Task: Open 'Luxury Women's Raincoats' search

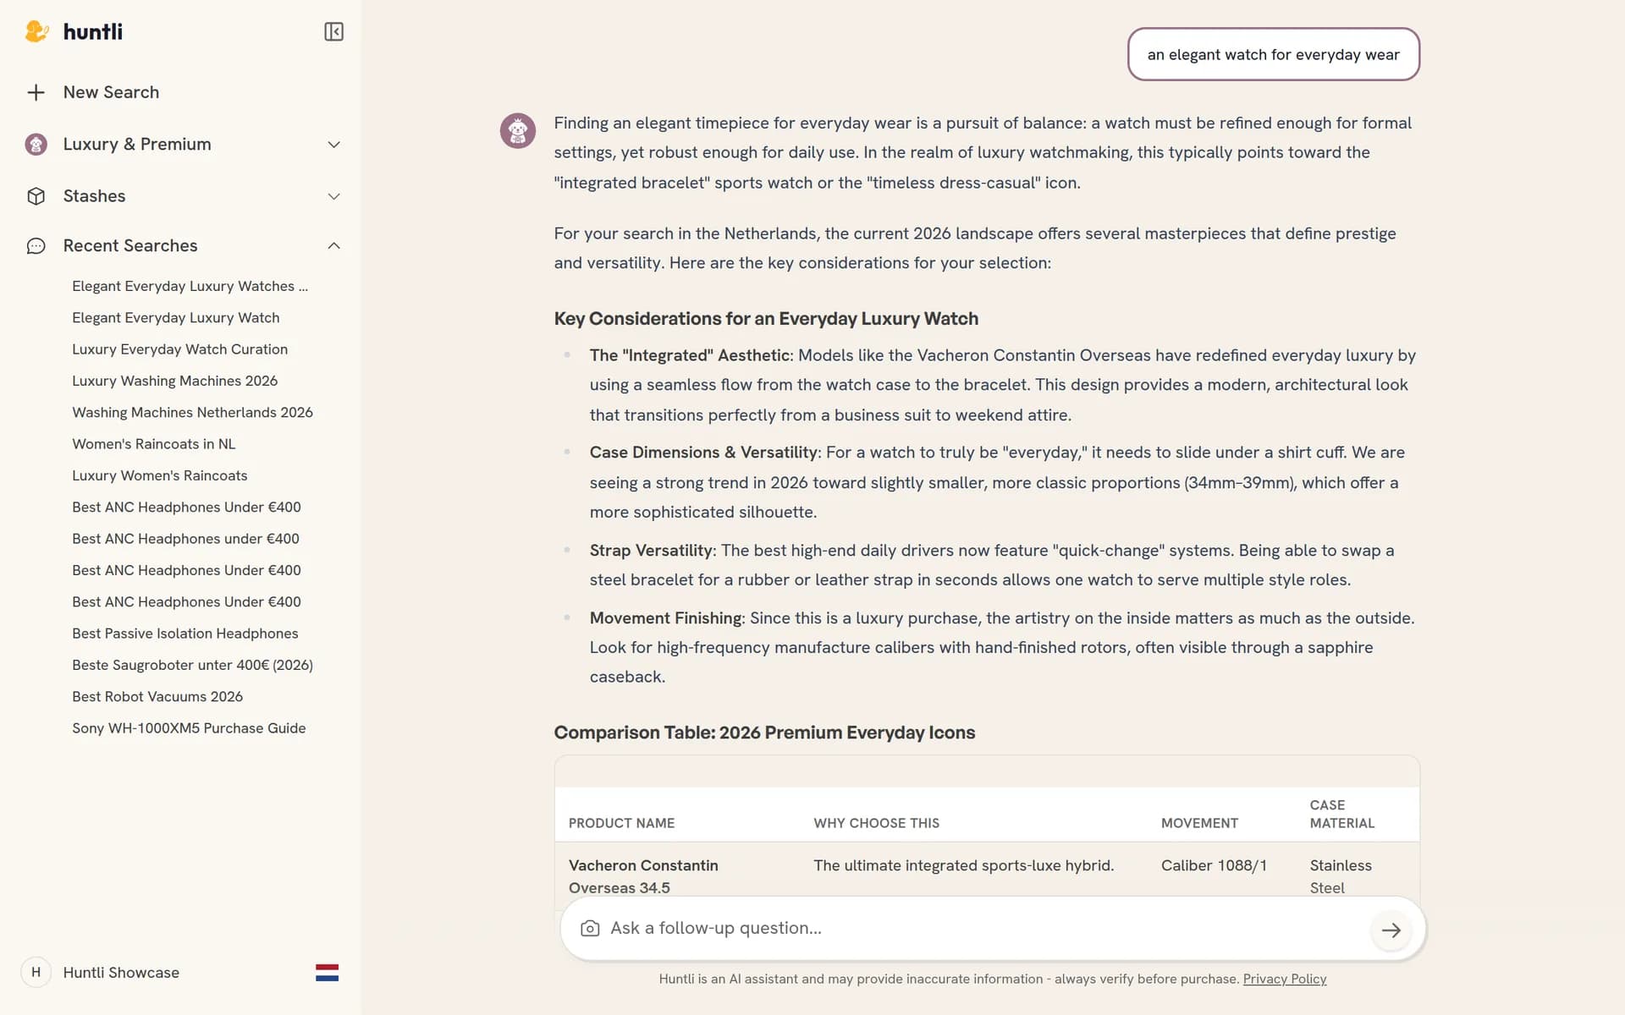Action: click(160, 476)
